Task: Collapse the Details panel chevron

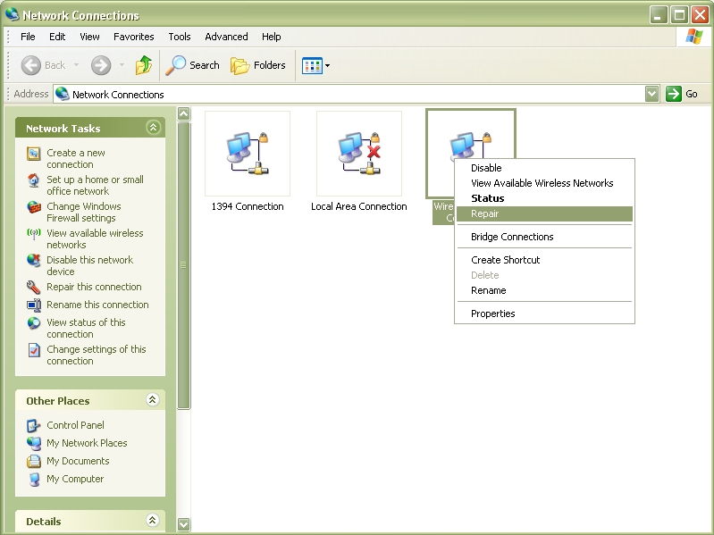Action: click(x=153, y=521)
